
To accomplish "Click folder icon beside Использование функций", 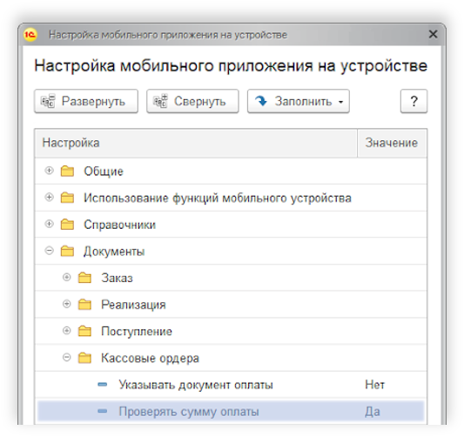I will tap(67, 198).
